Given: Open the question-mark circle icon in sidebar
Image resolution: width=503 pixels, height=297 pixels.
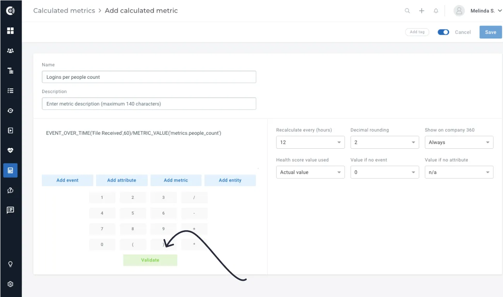Looking at the screenshot, I should (x=10, y=190).
